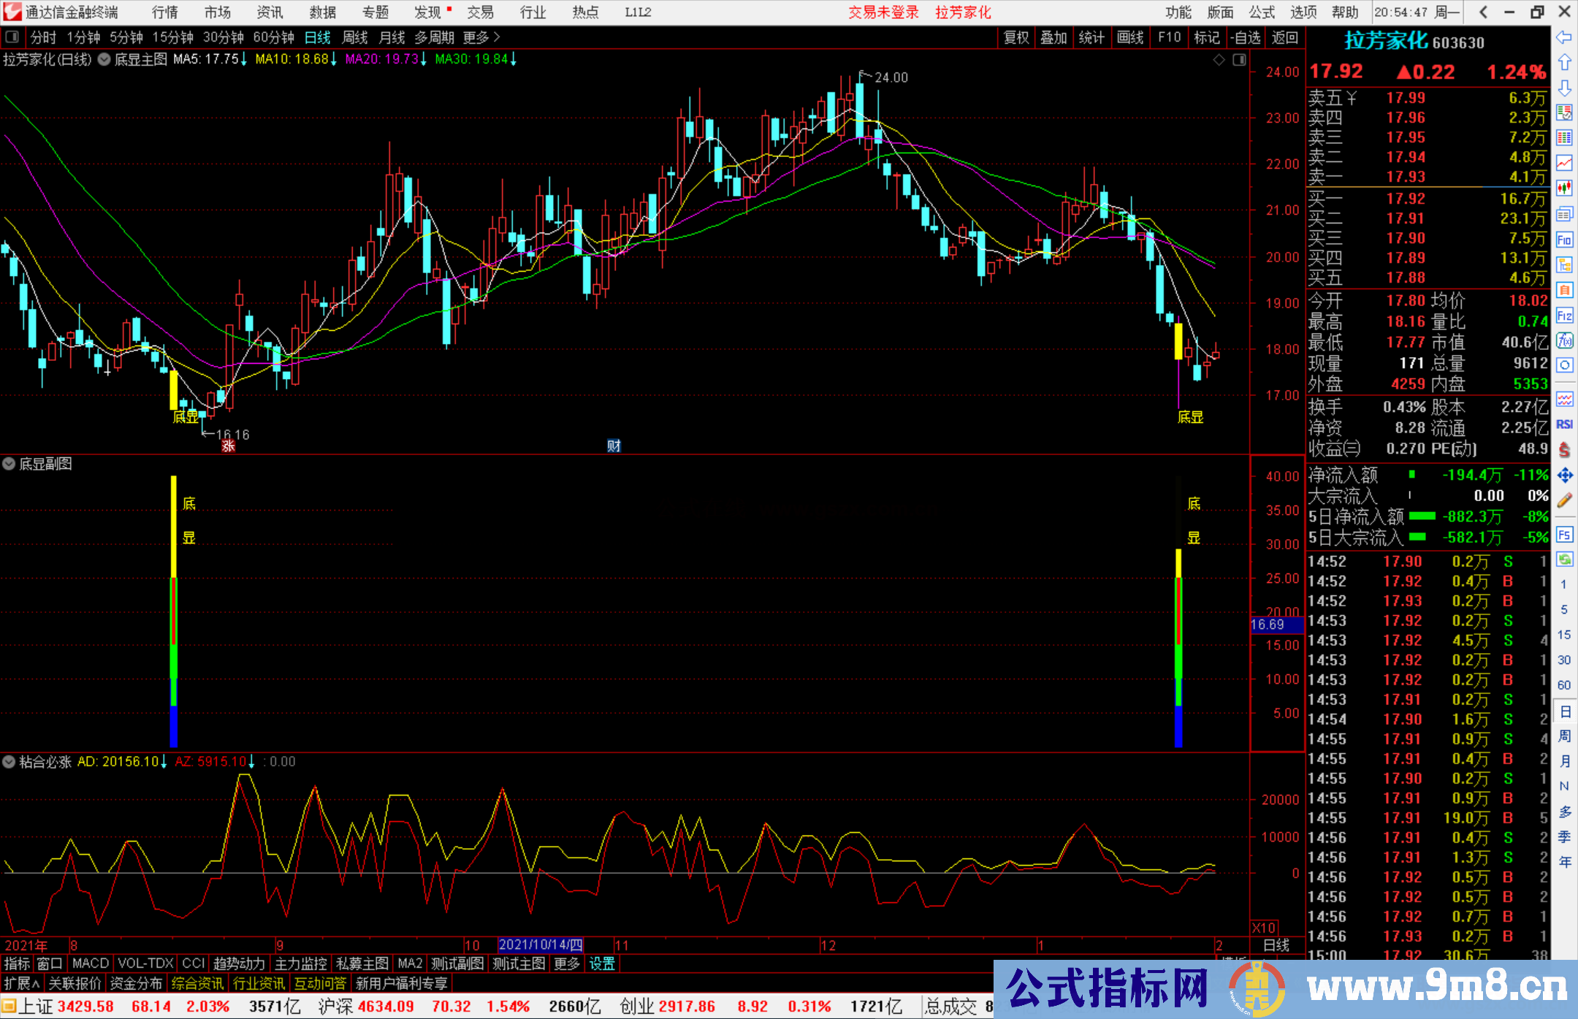Click the checklist with checkmark sidebar icon

pos(1564,112)
